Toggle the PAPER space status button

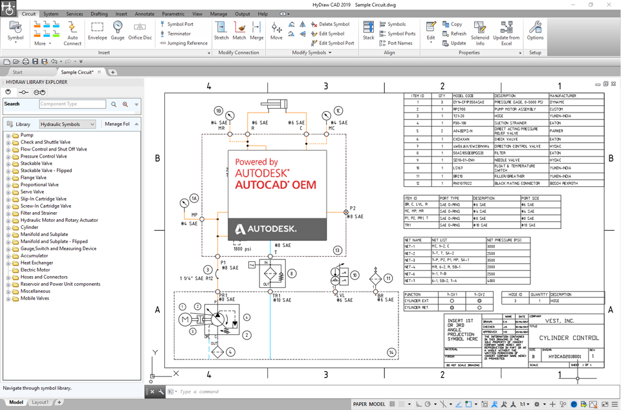point(360,404)
